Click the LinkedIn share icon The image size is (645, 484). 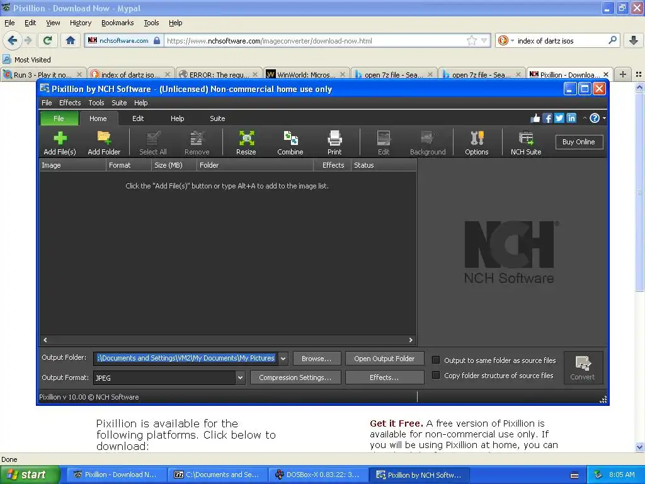pos(571,118)
